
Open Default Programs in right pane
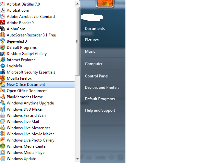tap(100, 99)
